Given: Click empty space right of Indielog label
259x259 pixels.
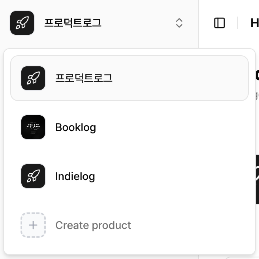Looking at the screenshot, I should pos(170,176).
